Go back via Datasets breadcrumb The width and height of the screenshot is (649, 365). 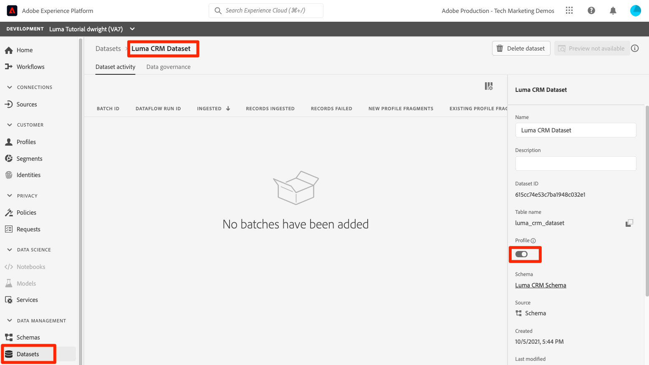(108, 48)
